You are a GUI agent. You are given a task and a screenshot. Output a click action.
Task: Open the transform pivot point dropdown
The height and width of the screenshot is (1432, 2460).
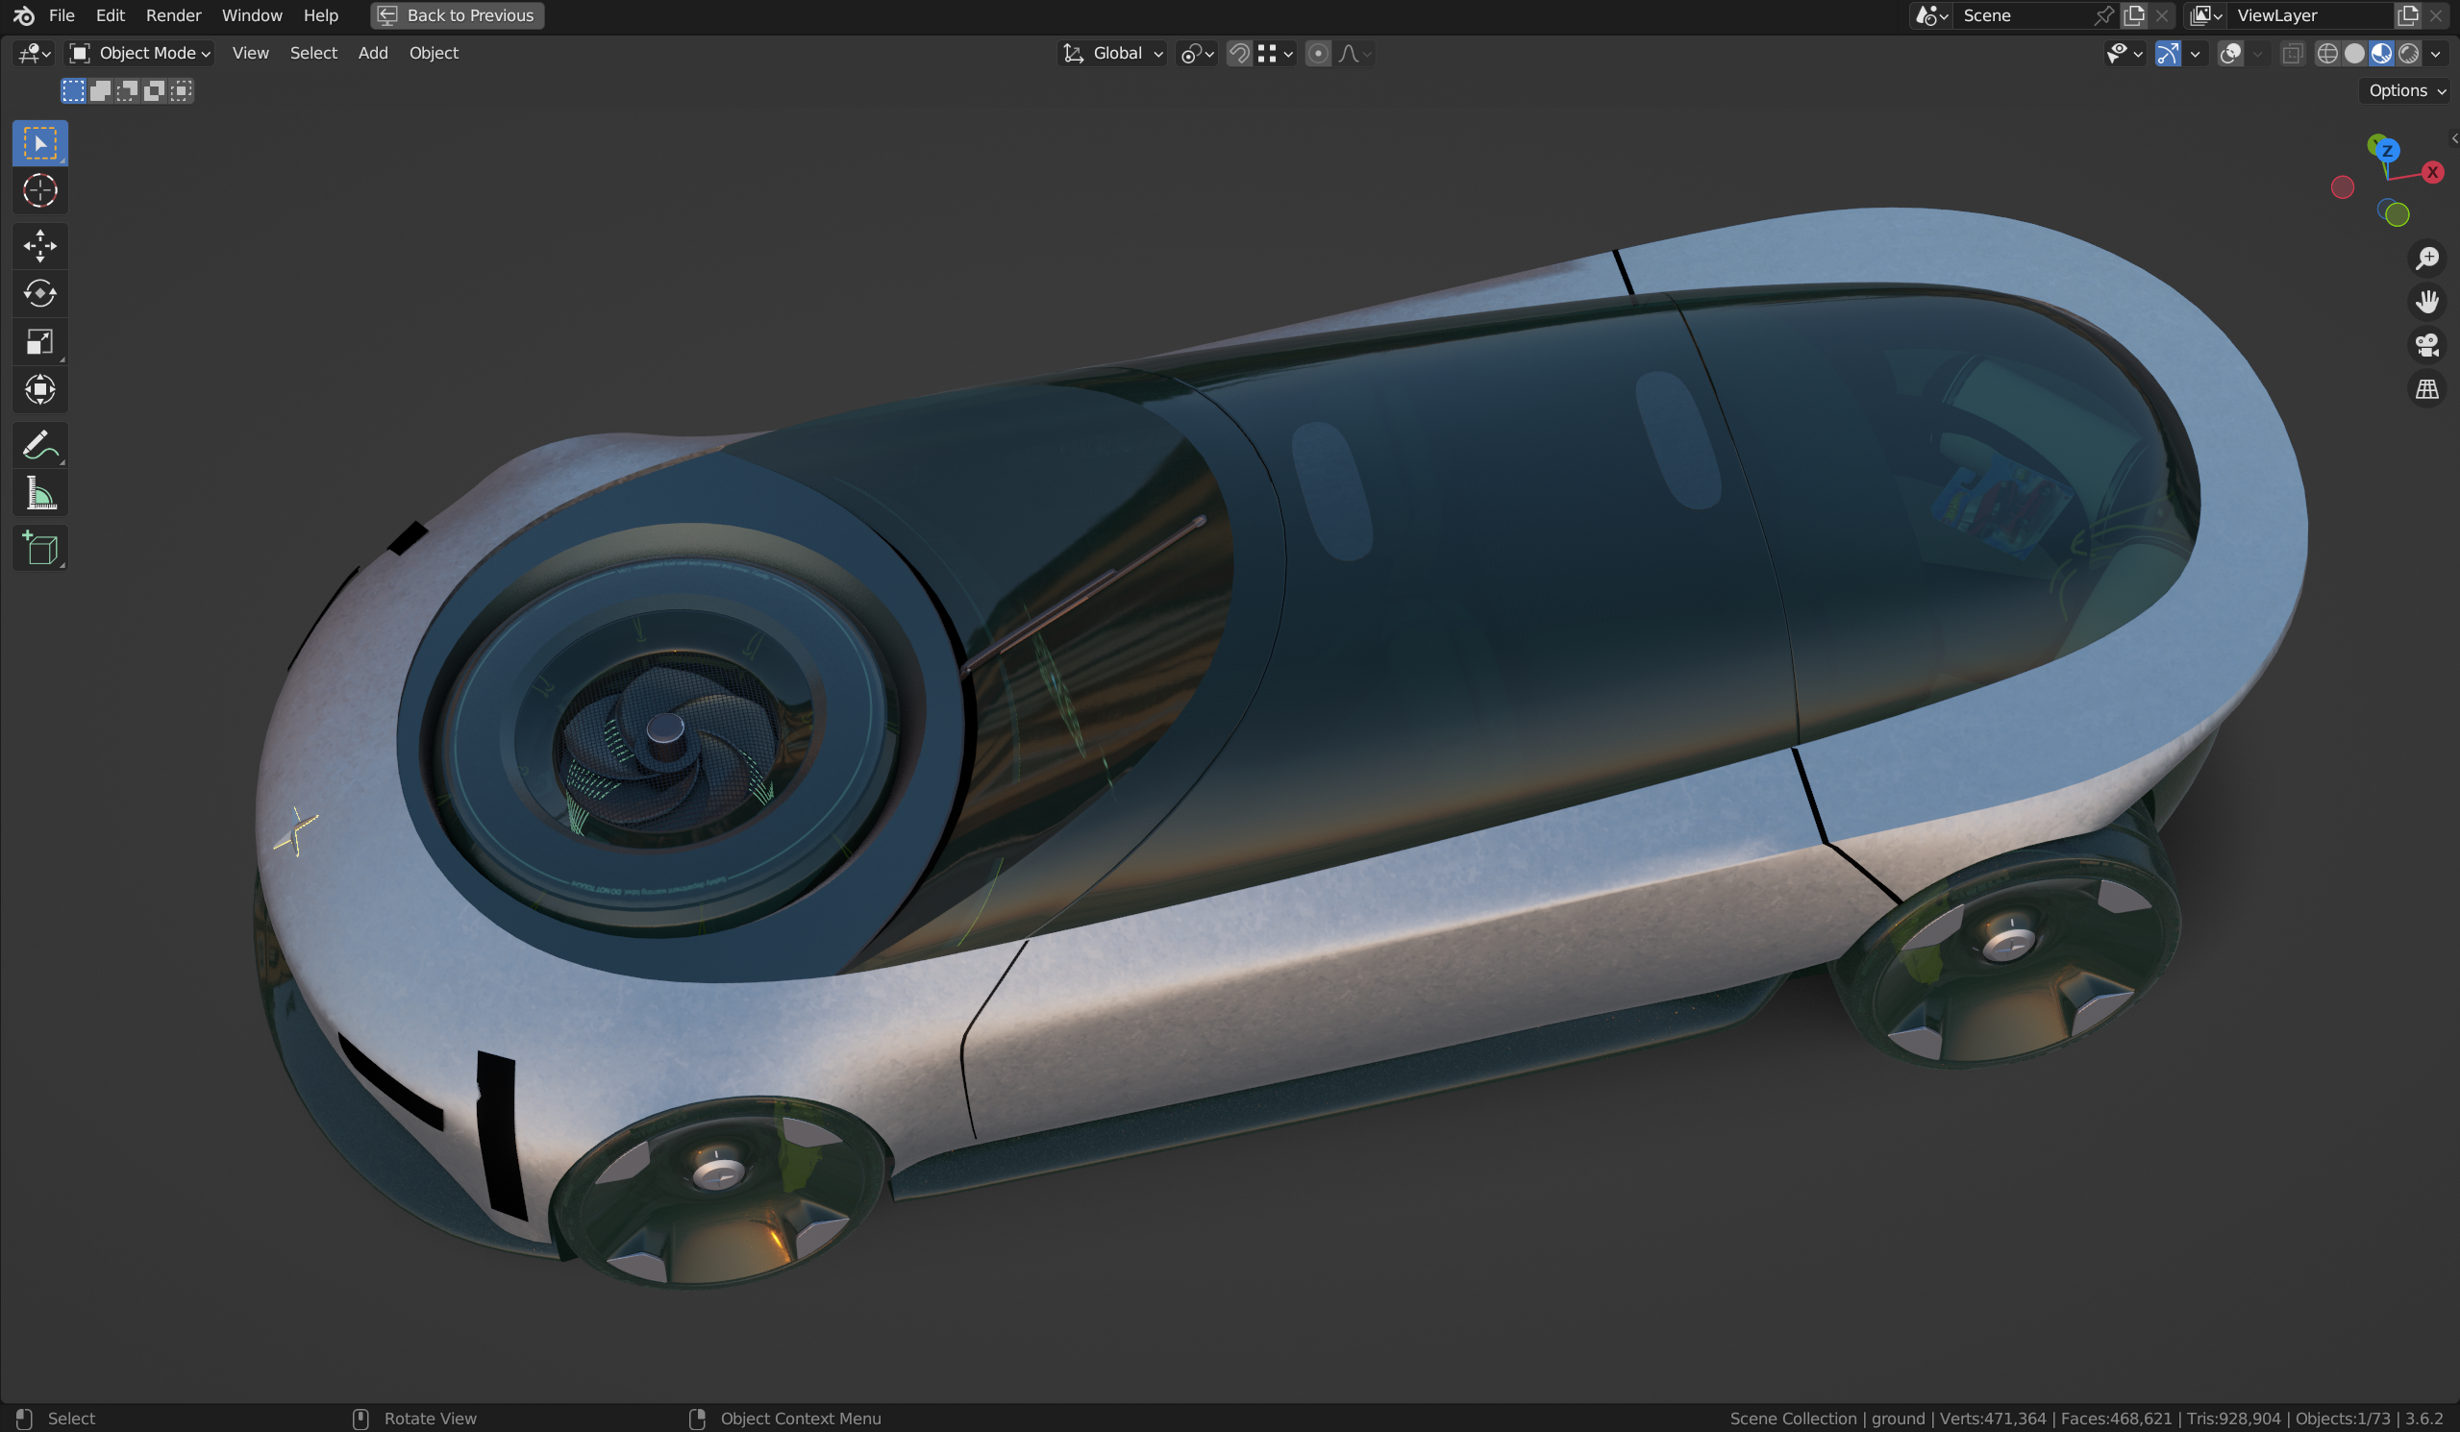(1196, 54)
